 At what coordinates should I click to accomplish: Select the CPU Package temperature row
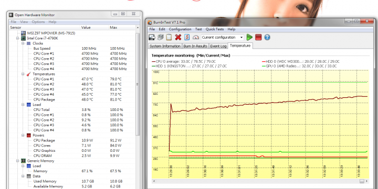click(x=72, y=99)
